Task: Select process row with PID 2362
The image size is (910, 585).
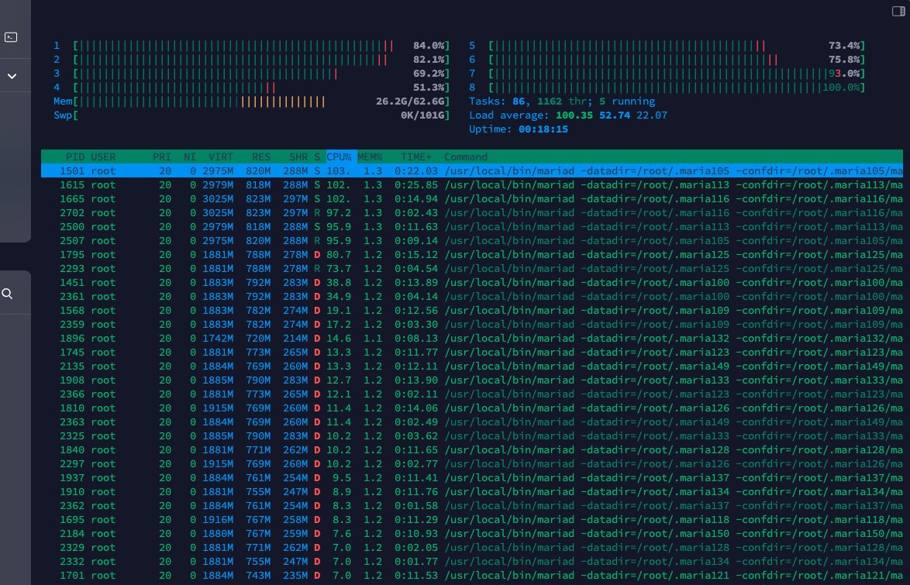Action: click(x=472, y=505)
